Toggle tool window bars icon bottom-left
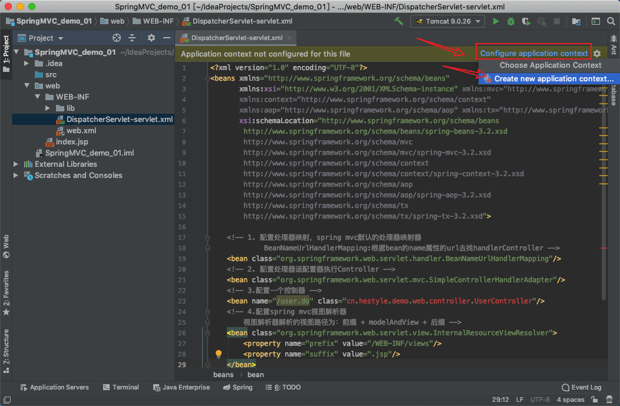Viewport: 620px width, 406px height. tap(6, 400)
